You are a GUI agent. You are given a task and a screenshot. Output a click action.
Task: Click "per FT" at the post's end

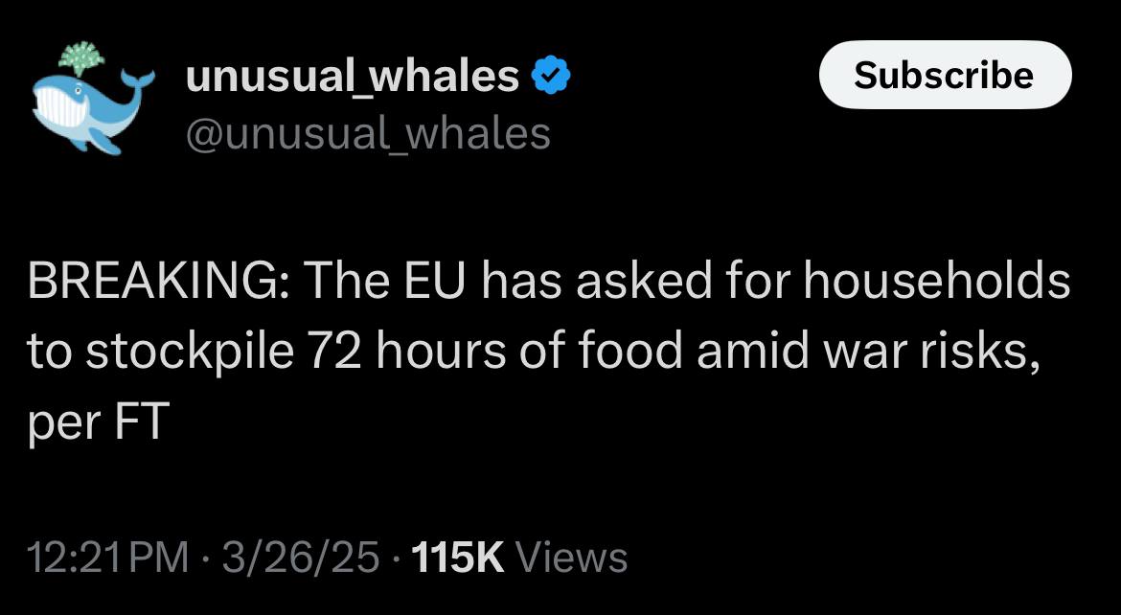pos(98,421)
